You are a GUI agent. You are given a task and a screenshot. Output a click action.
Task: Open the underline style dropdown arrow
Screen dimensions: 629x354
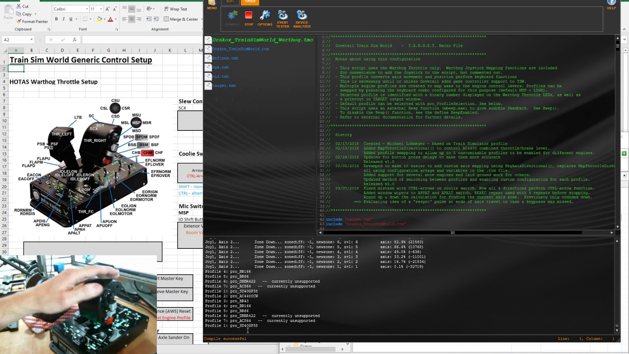pyautogui.click(x=76, y=19)
